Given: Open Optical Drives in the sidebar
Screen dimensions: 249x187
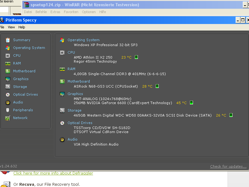Looking at the screenshot, I should (26, 94).
